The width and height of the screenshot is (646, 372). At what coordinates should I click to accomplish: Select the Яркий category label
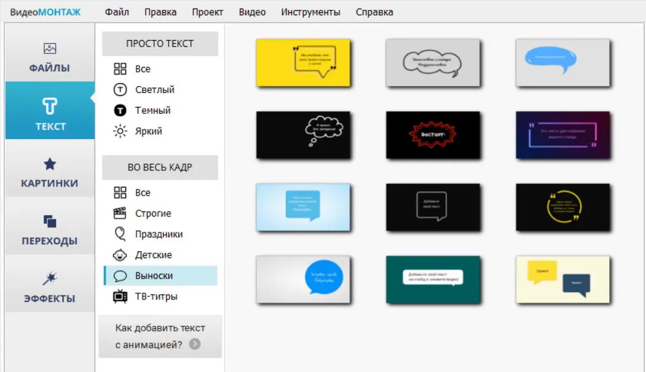click(x=149, y=131)
